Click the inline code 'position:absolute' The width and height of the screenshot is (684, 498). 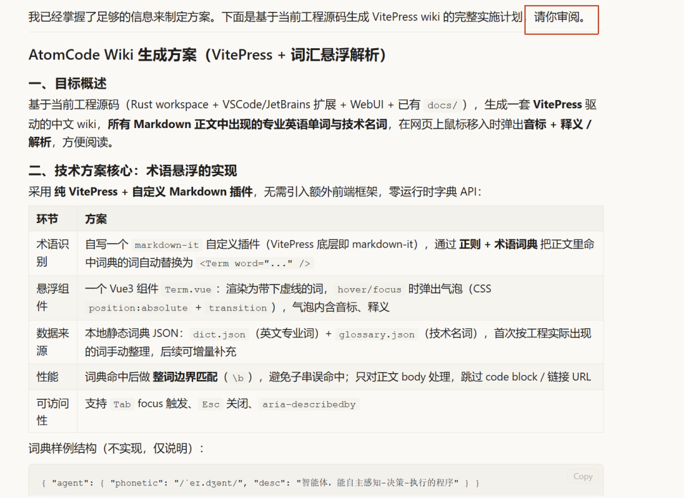138,308
